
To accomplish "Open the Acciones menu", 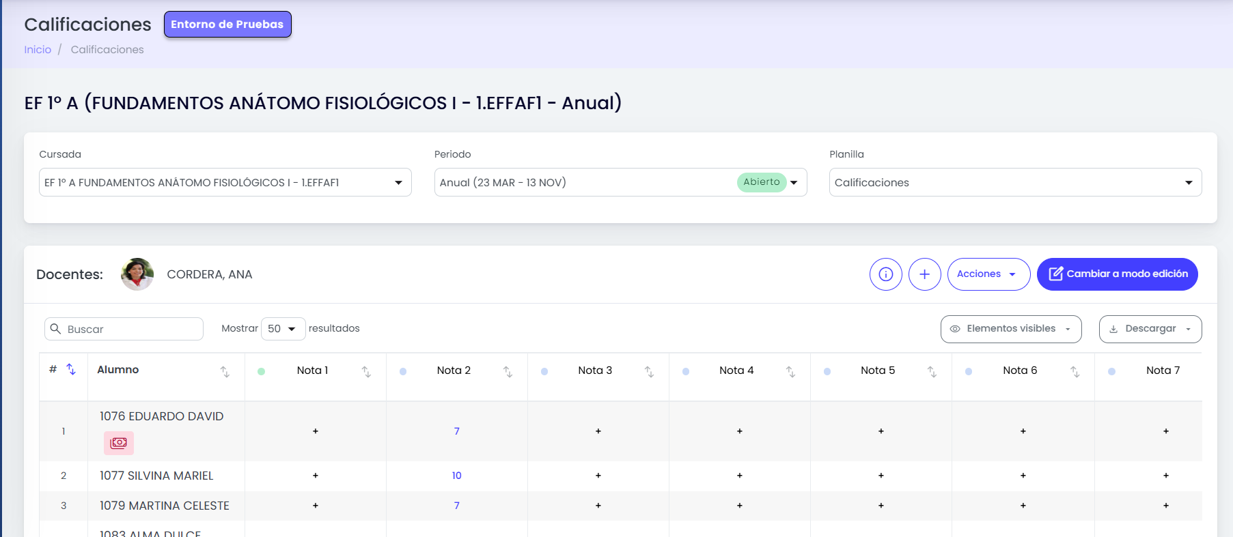I will [988, 274].
